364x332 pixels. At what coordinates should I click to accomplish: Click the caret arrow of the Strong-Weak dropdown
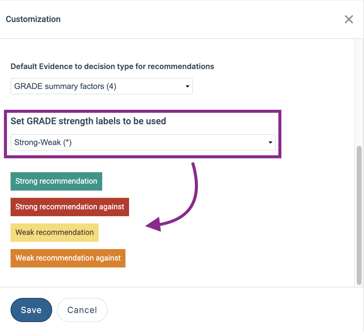(x=271, y=143)
